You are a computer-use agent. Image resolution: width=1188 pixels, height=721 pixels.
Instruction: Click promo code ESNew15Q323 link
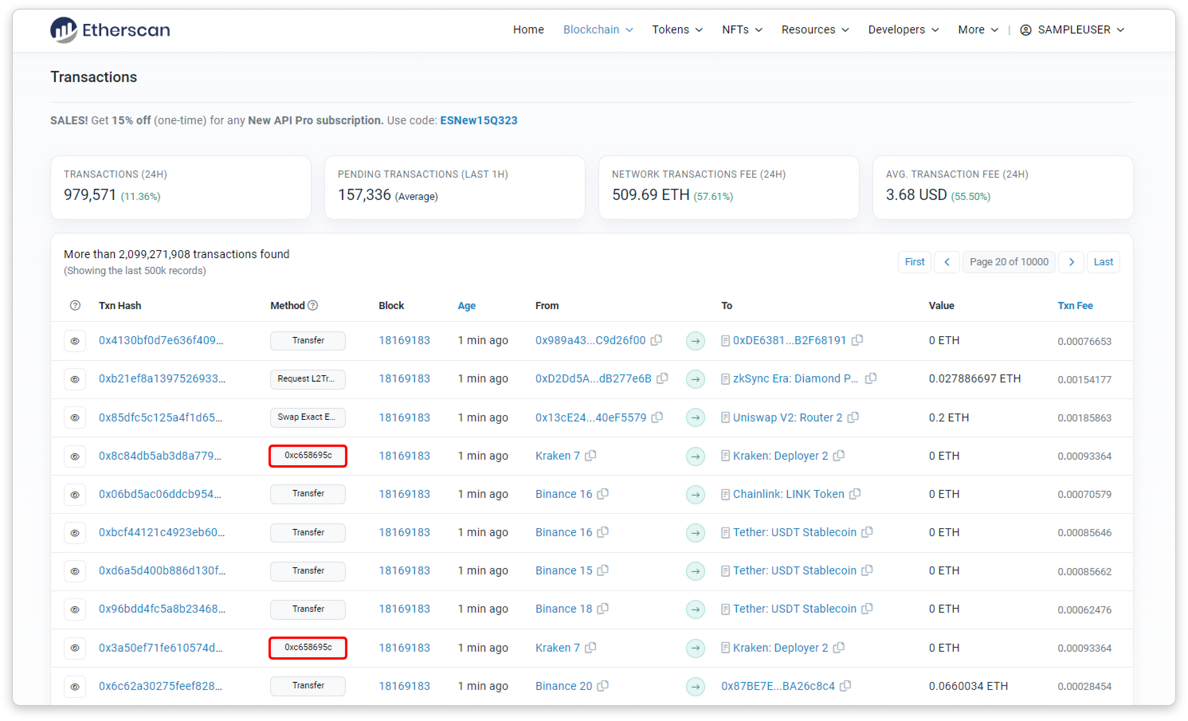[x=478, y=120]
